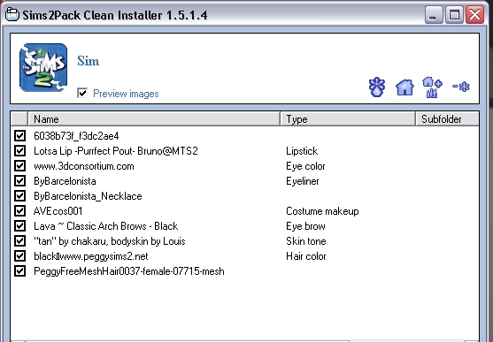Click the blue house icon

tap(404, 87)
